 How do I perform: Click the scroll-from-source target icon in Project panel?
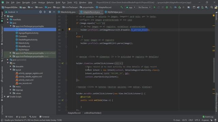pos(41,12)
